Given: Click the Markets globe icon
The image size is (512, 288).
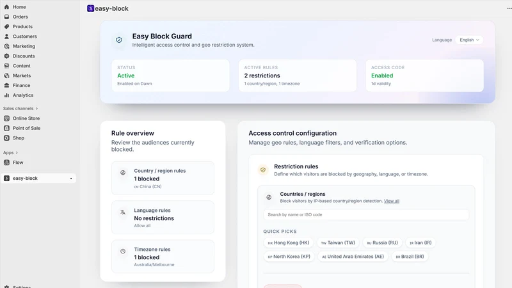Looking at the screenshot, I should click(x=6, y=76).
